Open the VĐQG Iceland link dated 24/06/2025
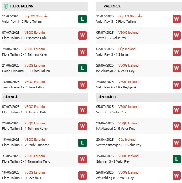 click(x=128, y=82)
